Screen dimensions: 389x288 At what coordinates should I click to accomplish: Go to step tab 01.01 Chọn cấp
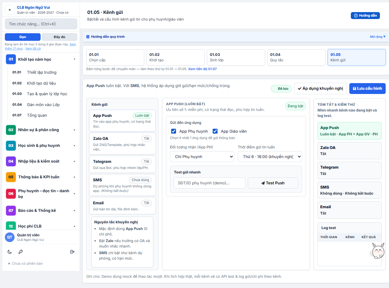pyautogui.click(x=115, y=57)
